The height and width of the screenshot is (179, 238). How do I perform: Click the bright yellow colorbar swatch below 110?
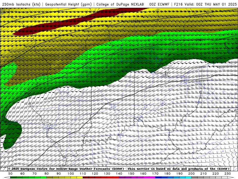point(80,178)
